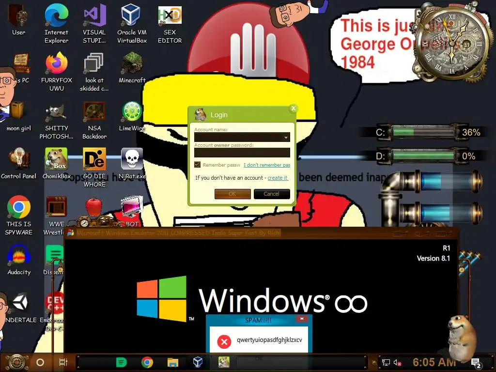Click 'I don't remember pas' link
This screenshot has height=372, width=496.
(x=267, y=165)
